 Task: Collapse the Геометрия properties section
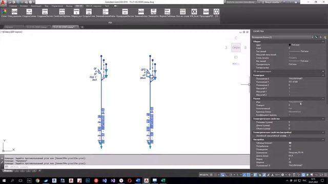(x=323, y=75)
